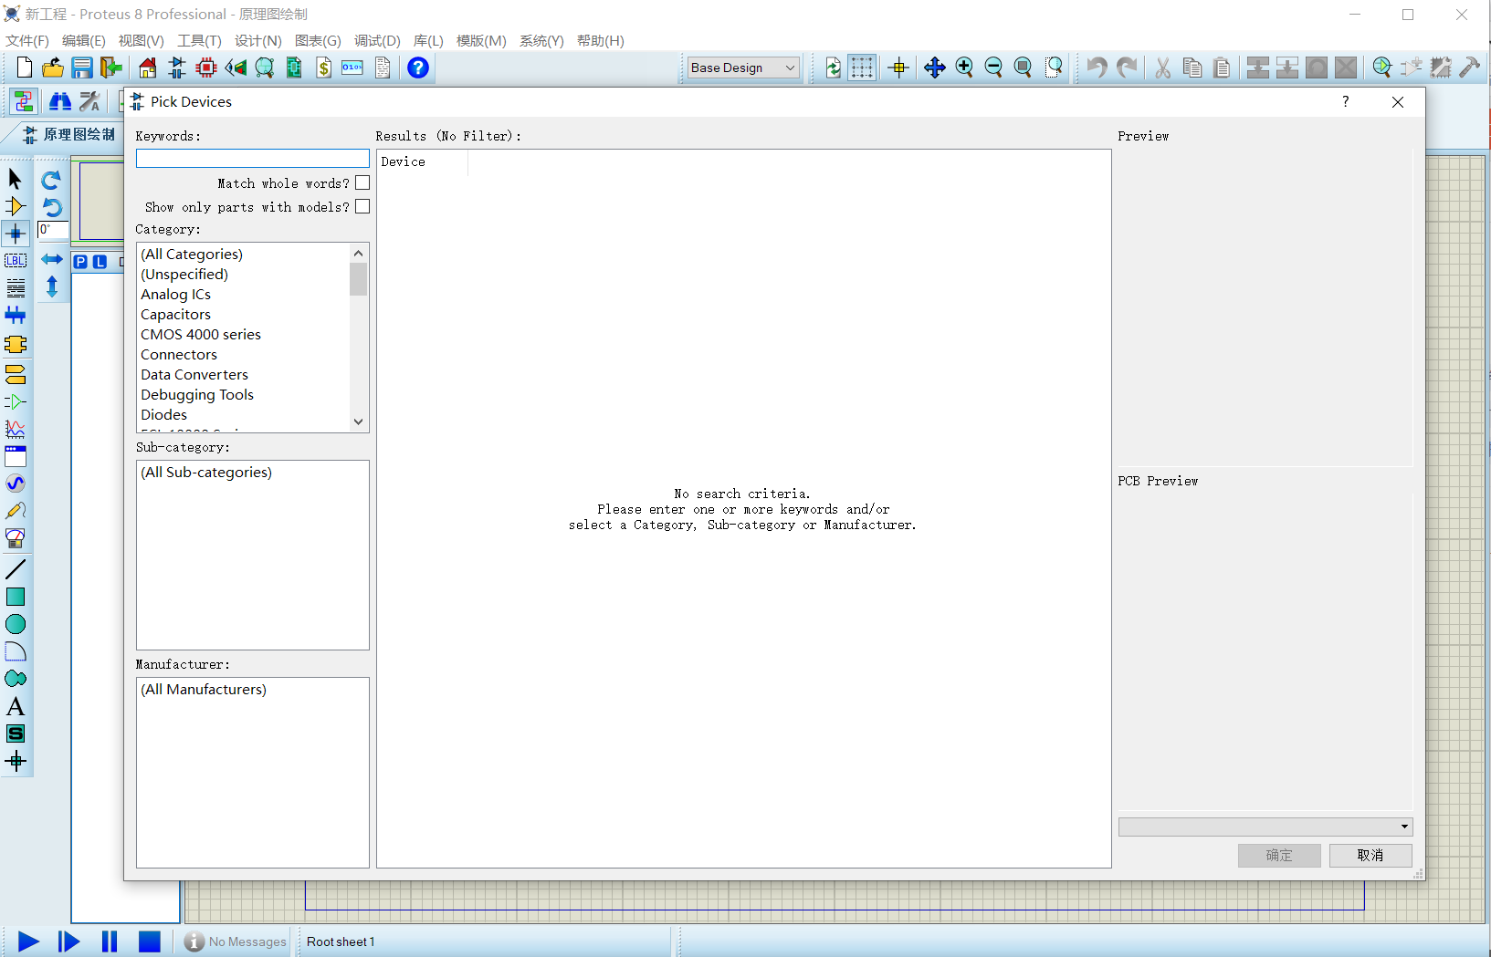Click Category list scroll down arrow
The image size is (1491, 957).
pyautogui.click(x=358, y=421)
